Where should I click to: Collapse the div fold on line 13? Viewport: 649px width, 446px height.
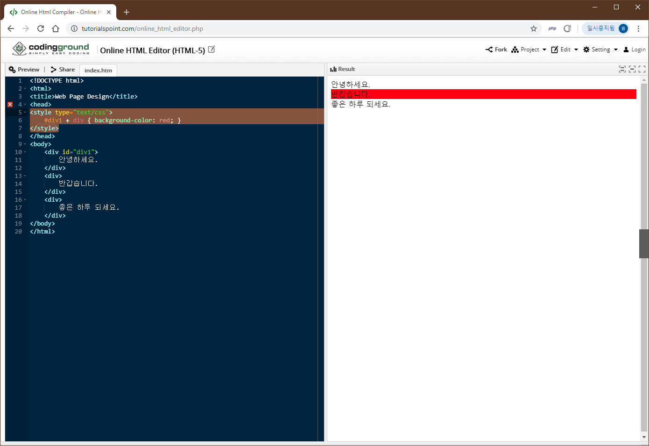click(25, 176)
